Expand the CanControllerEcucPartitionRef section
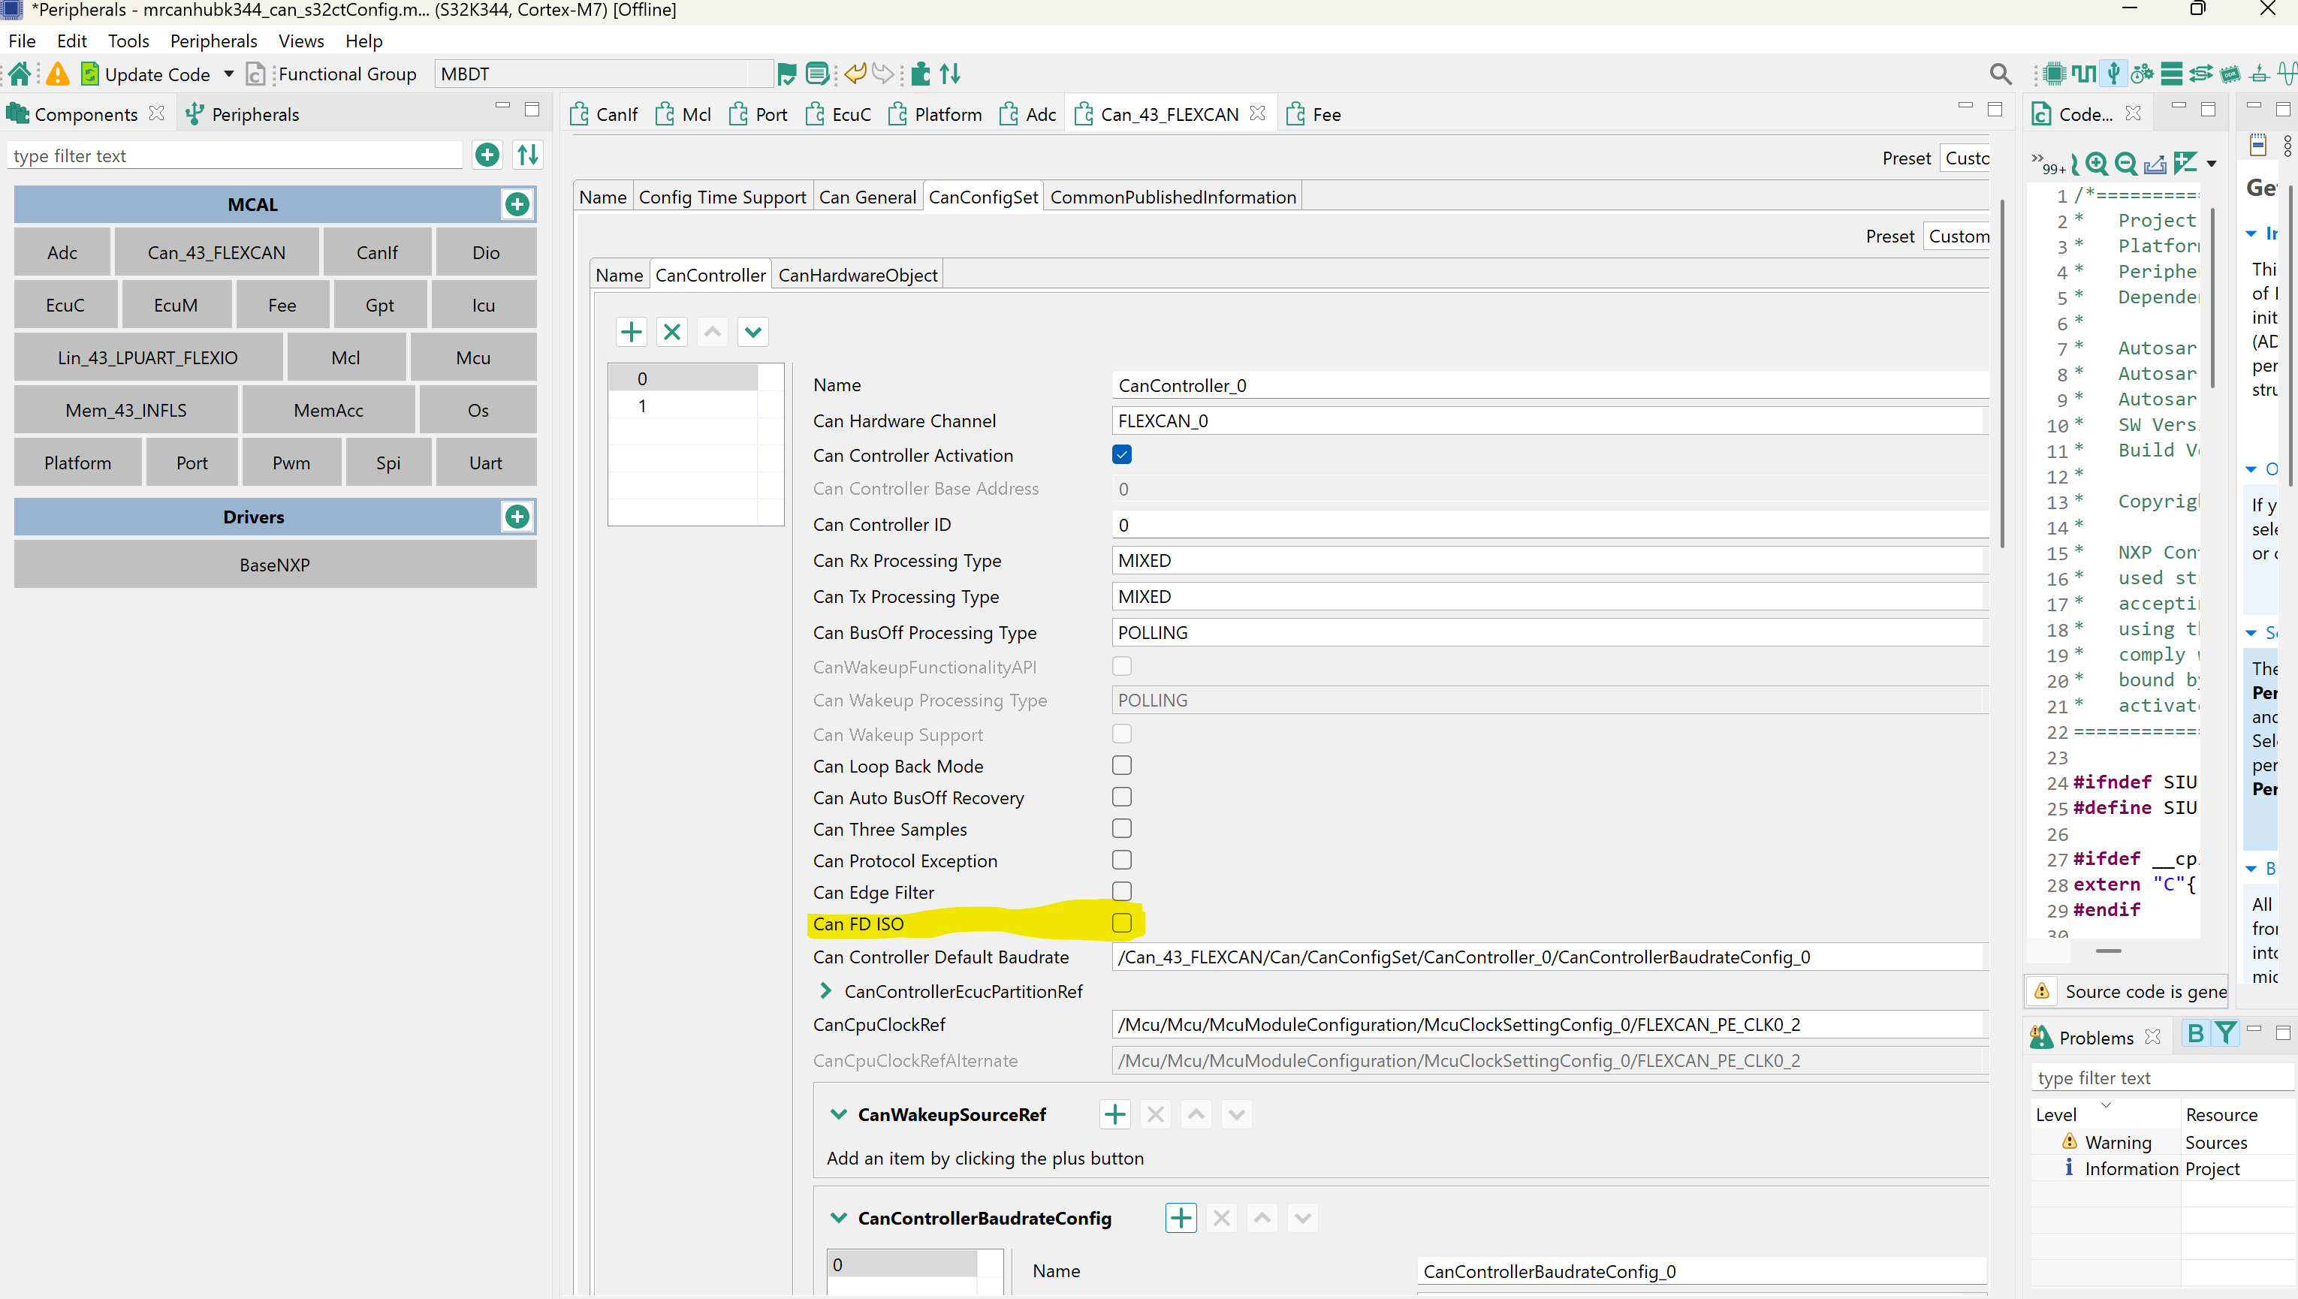 (x=825, y=990)
